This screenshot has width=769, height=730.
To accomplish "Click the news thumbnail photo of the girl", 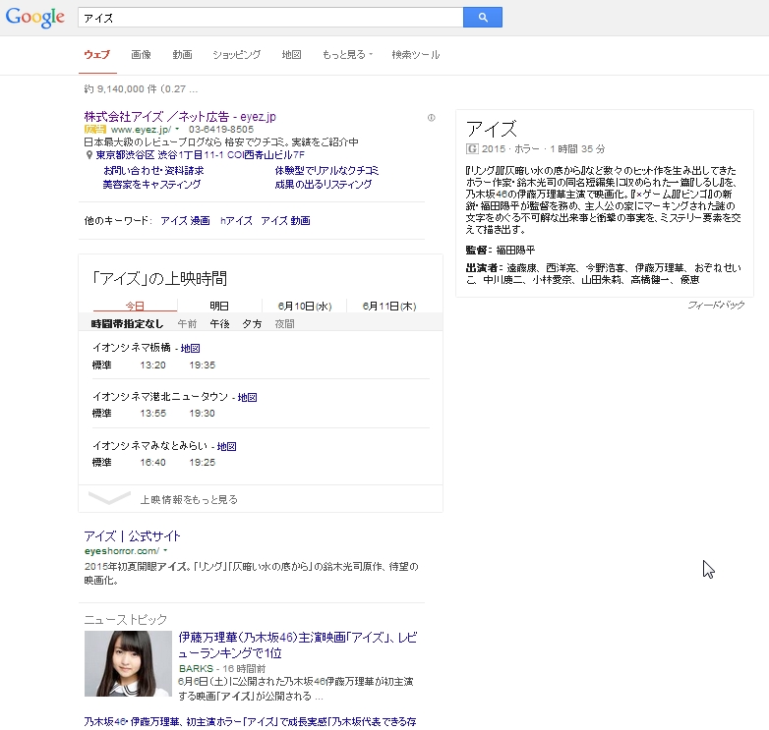I will pos(128,664).
